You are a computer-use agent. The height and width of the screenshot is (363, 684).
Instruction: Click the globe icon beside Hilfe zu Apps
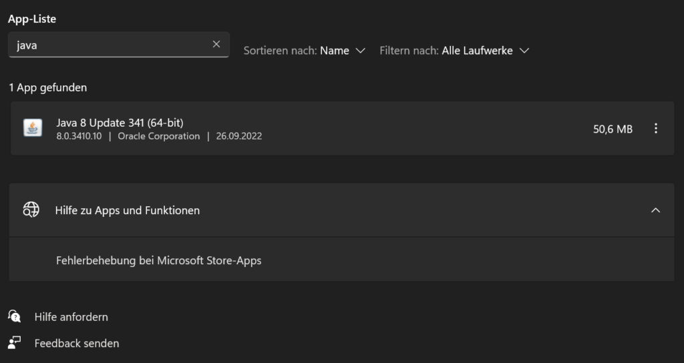pyautogui.click(x=31, y=210)
